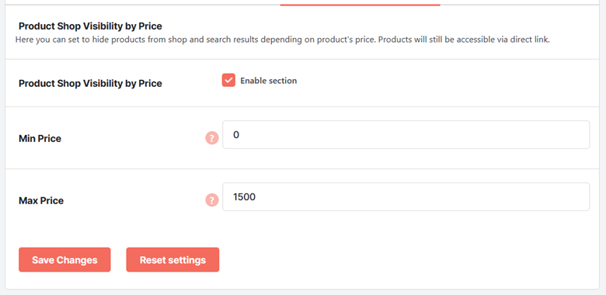Screen dimensions: 606x295
Task: Click the white checkmark in the red checkbox
Action: coord(228,80)
